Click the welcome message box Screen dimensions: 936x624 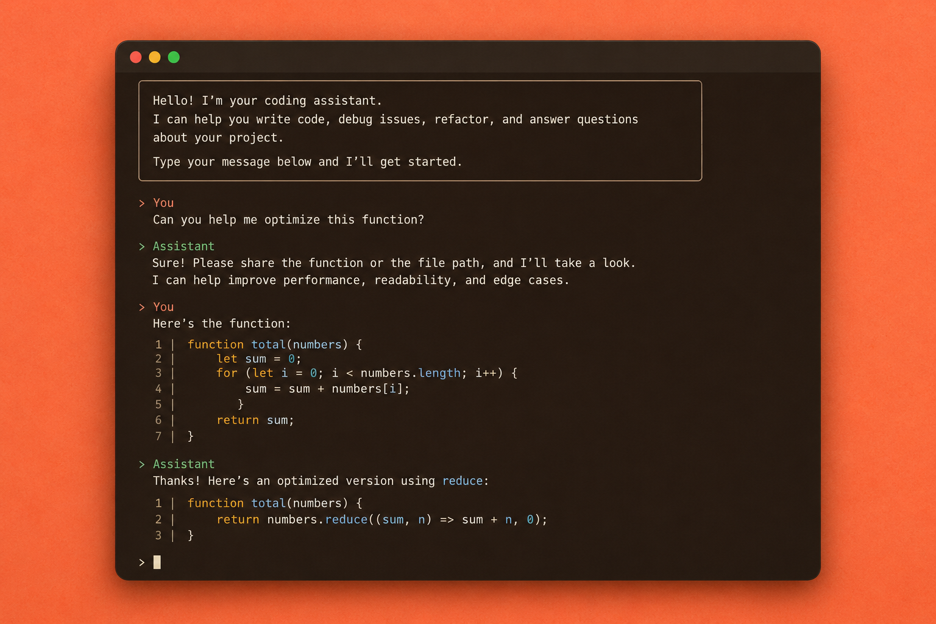420,131
